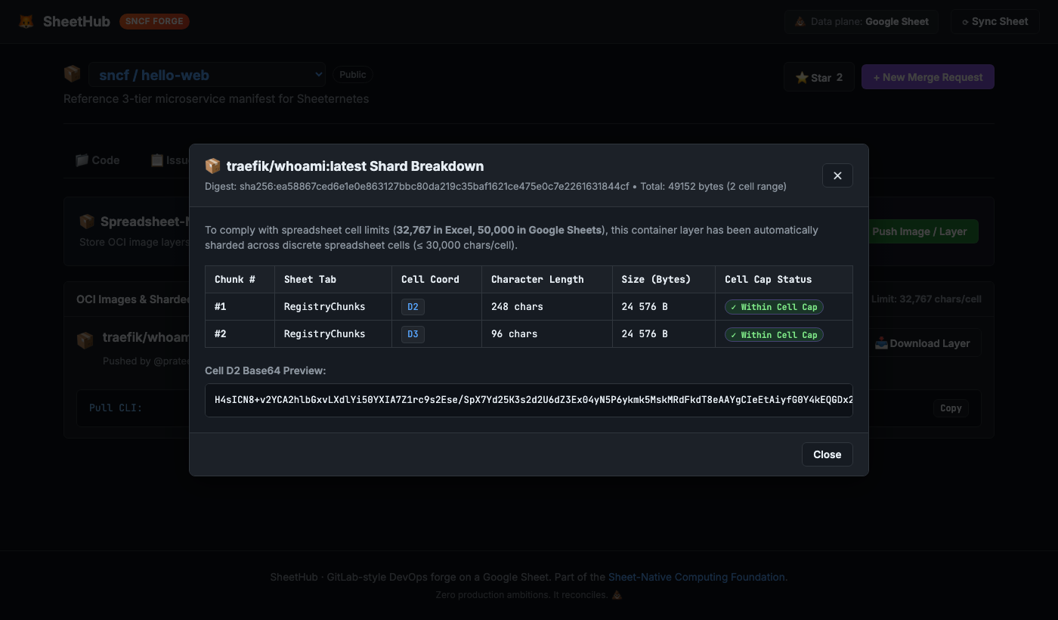Click the Download Layer button
The image size is (1058, 620).
tap(922, 343)
